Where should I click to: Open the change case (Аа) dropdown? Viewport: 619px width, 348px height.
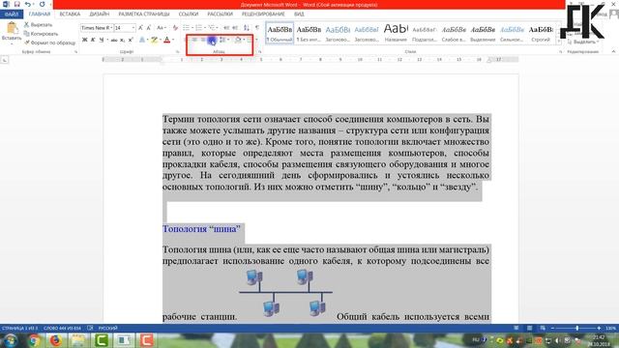coord(161,28)
